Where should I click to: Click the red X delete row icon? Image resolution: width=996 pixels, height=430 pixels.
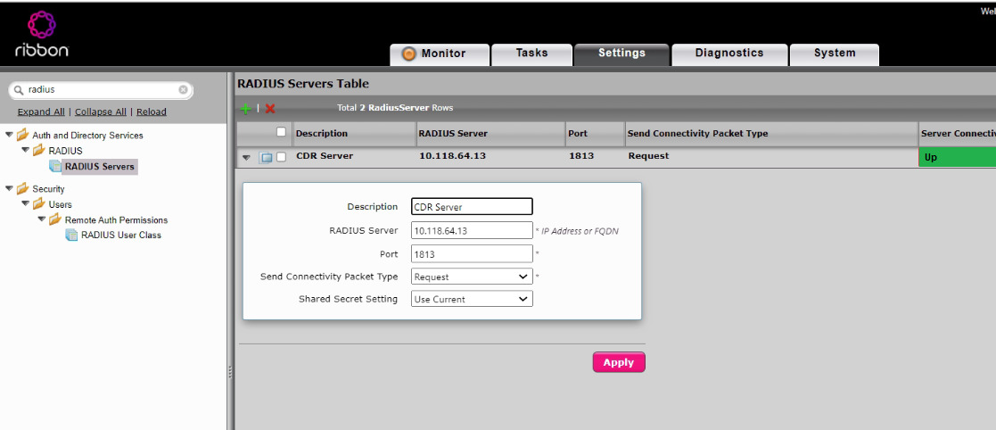[270, 108]
